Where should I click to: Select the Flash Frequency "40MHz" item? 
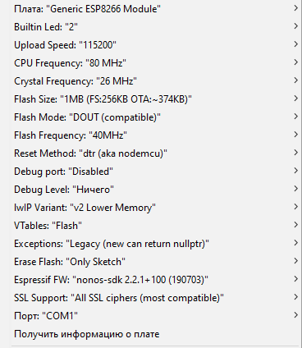coord(156,135)
